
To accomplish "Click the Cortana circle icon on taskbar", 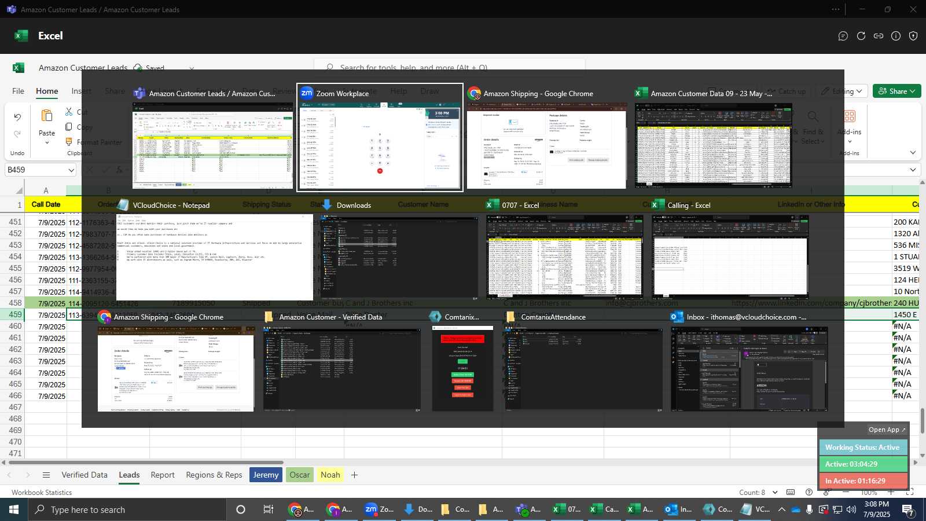I will coord(241,509).
